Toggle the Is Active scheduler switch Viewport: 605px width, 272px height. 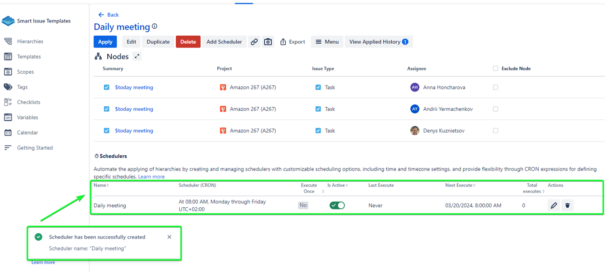[337, 205]
